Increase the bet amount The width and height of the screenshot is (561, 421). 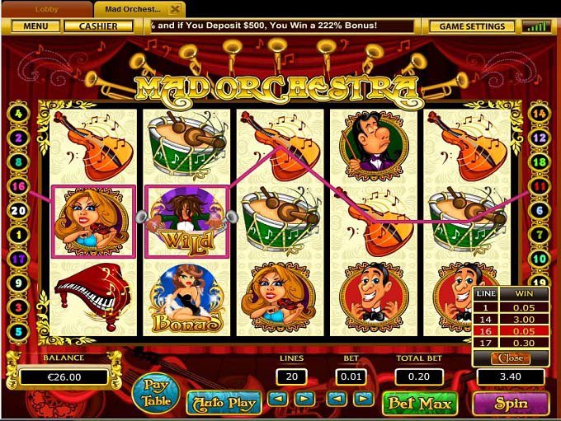pos(364,399)
